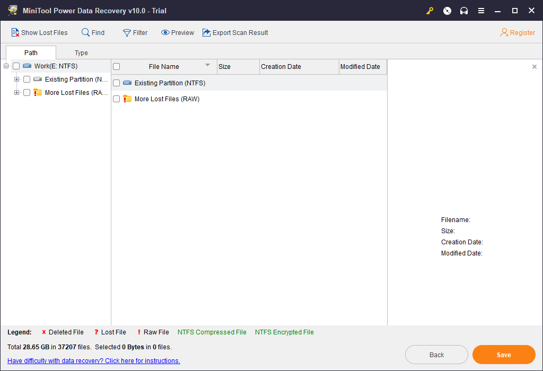Check More Lost Files (RAW) row checkbox in list
543x371 pixels.
(116, 99)
